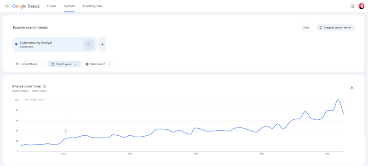Open the Interest over time help icon
This screenshot has height=166, width=368.
pyautogui.click(x=45, y=86)
